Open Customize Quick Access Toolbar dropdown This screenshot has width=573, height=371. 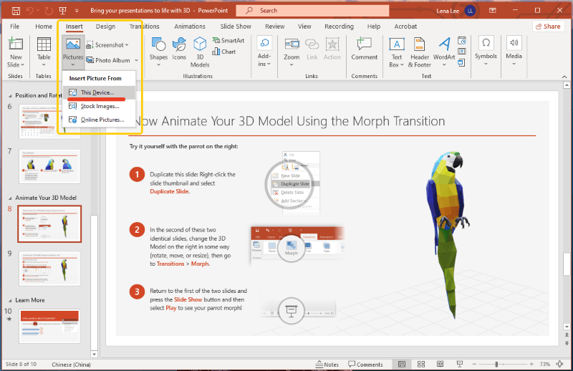point(77,11)
